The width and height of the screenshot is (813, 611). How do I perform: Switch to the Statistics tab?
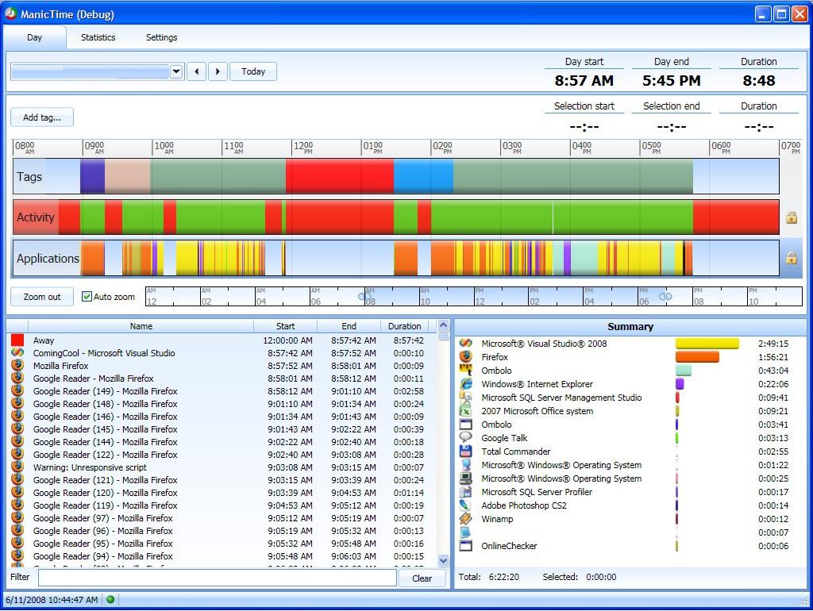(98, 37)
